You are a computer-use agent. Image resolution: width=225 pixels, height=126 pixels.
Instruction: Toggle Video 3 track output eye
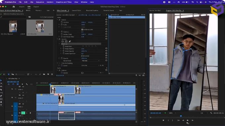[23, 87]
